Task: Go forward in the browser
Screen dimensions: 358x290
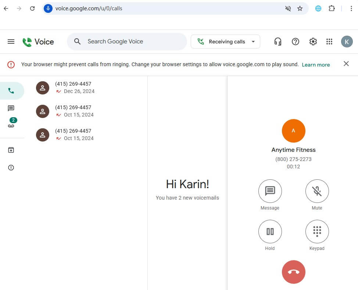Action: point(19,8)
